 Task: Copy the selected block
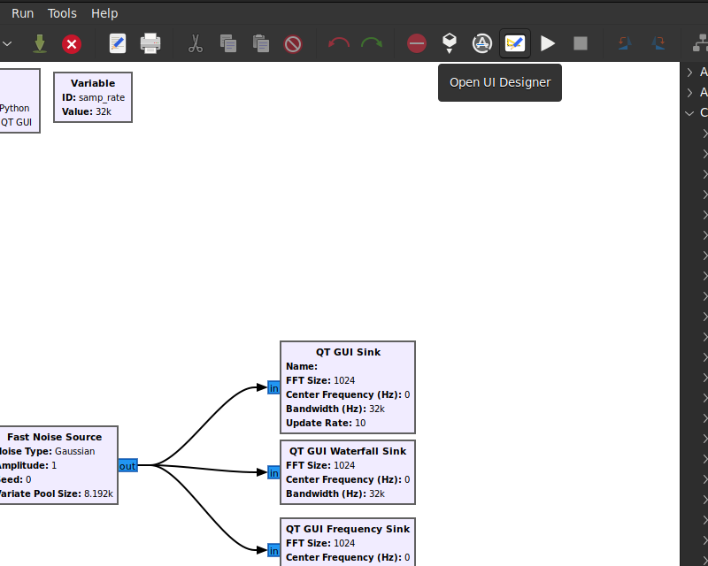228,42
